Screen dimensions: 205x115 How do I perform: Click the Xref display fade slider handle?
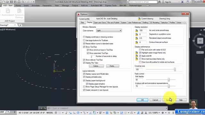pyautogui.click(x=169, y=80)
